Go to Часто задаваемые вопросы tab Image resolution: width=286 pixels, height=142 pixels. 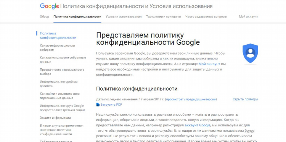click(x=206, y=17)
